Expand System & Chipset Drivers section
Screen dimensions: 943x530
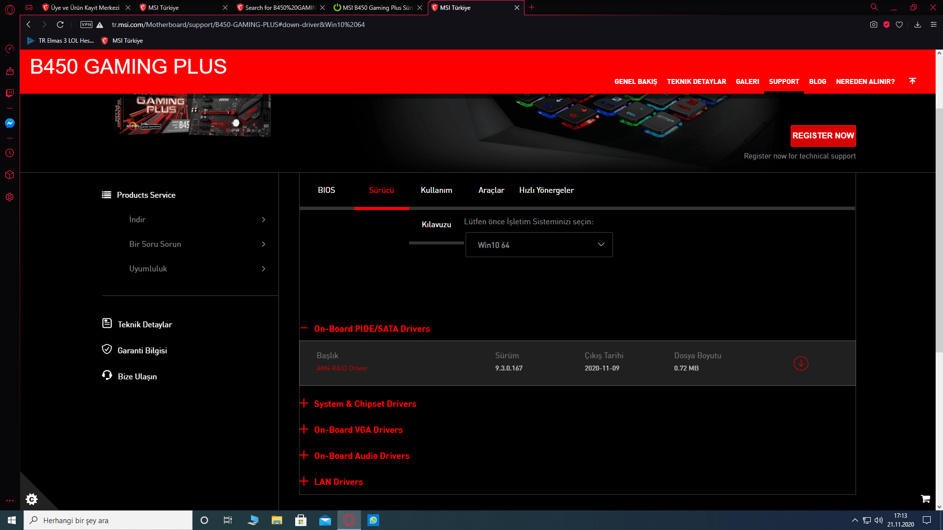click(365, 404)
